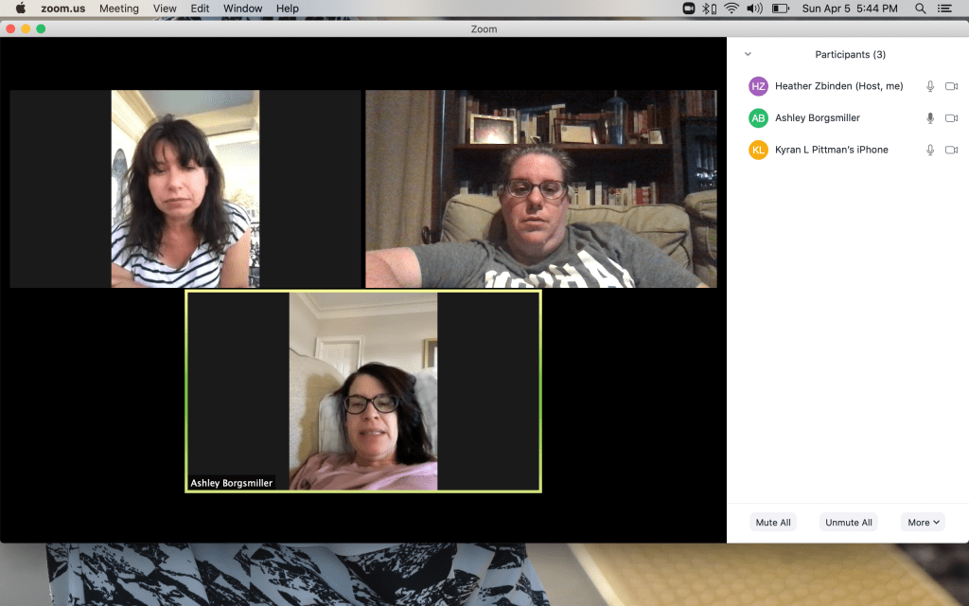
Task: Click the HZ avatar for Heather Zbinden
Action: 758,86
